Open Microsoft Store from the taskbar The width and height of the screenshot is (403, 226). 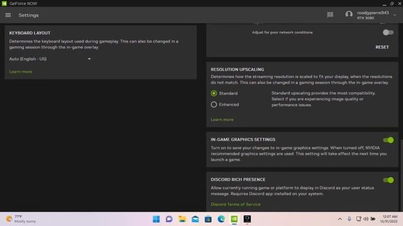(208, 219)
